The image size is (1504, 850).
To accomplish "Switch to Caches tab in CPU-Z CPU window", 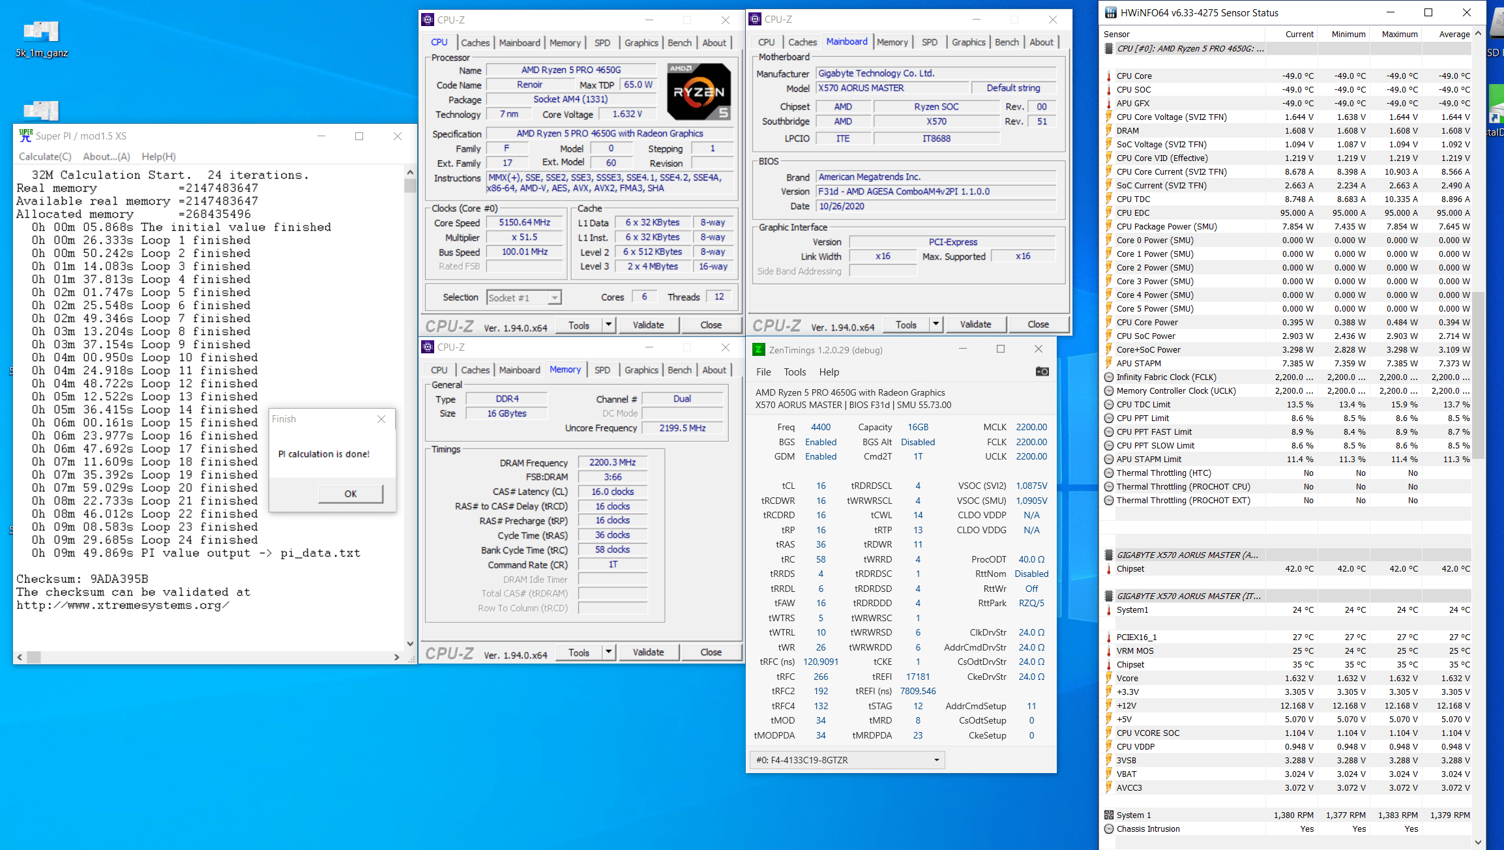I will click(475, 43).
